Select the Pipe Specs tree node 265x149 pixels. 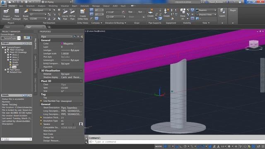point(14,70)
